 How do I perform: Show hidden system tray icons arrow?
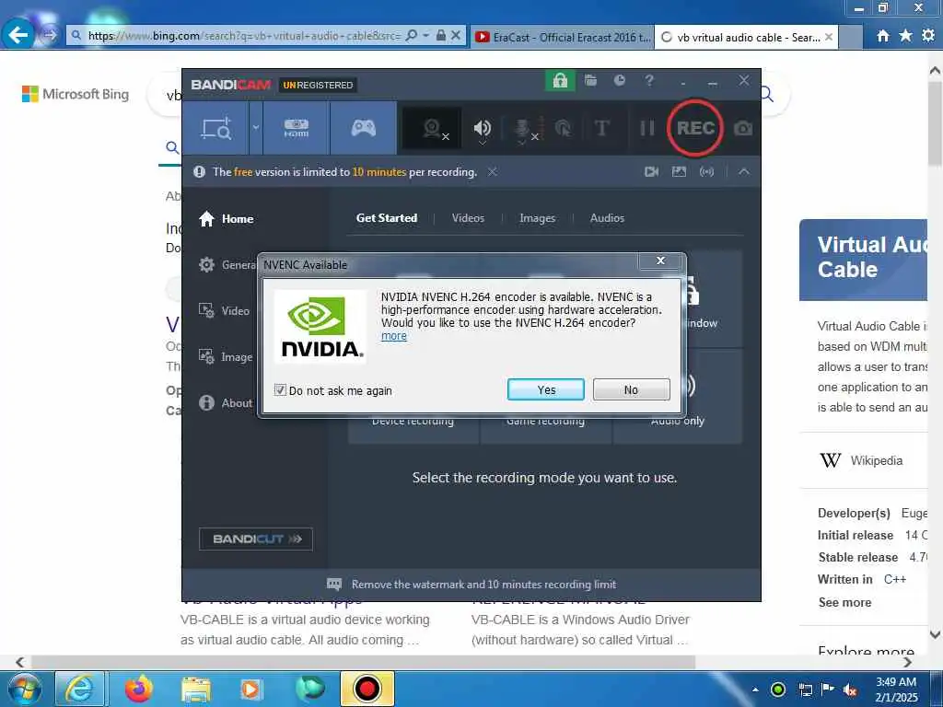(755, 690)
